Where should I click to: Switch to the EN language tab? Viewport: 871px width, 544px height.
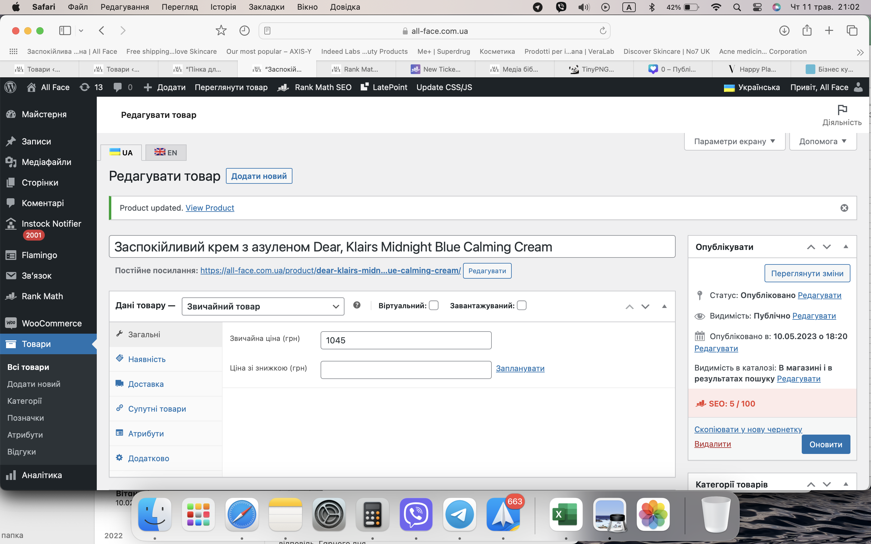coord(166,153)
